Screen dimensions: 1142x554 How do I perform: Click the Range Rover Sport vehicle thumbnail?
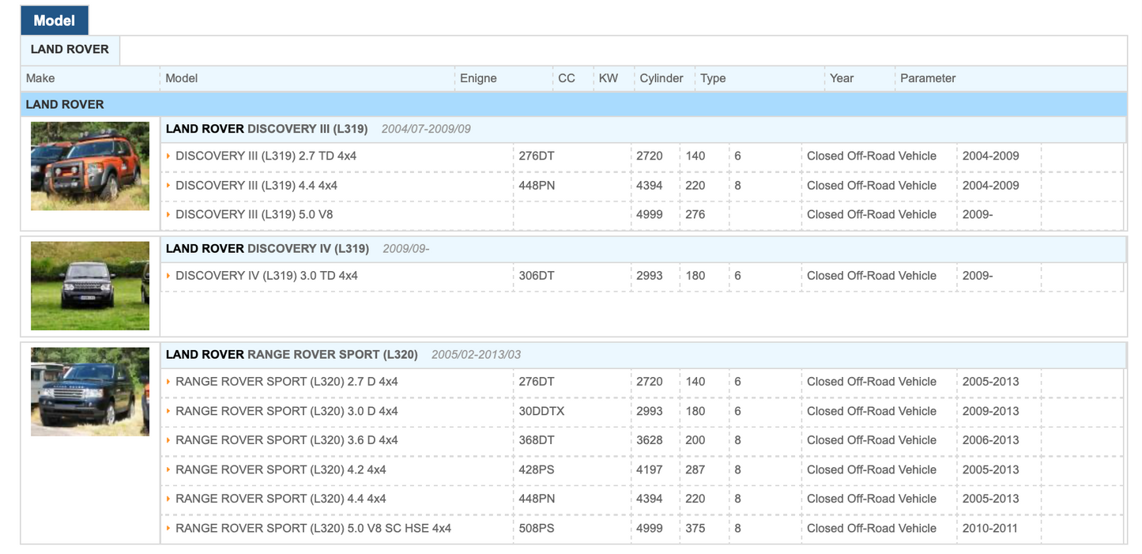click(x=90, y=391)
